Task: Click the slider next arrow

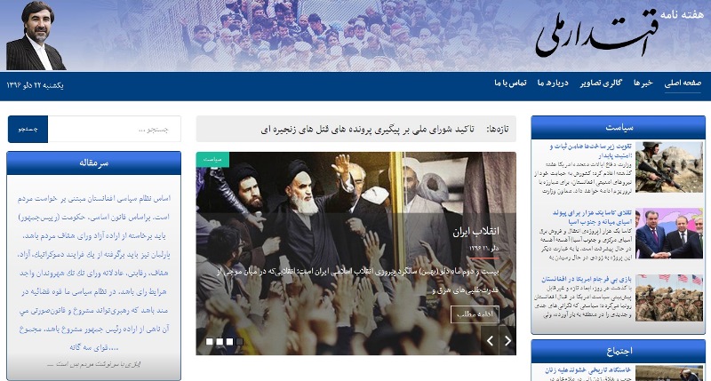Action: [507, 341]
